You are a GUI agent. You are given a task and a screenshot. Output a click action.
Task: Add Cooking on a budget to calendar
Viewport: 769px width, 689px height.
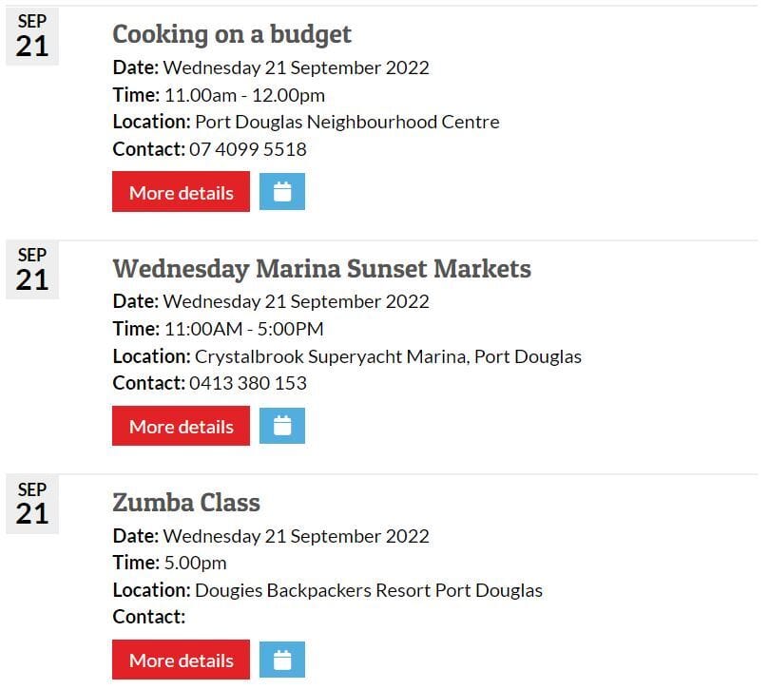[282, 192]
